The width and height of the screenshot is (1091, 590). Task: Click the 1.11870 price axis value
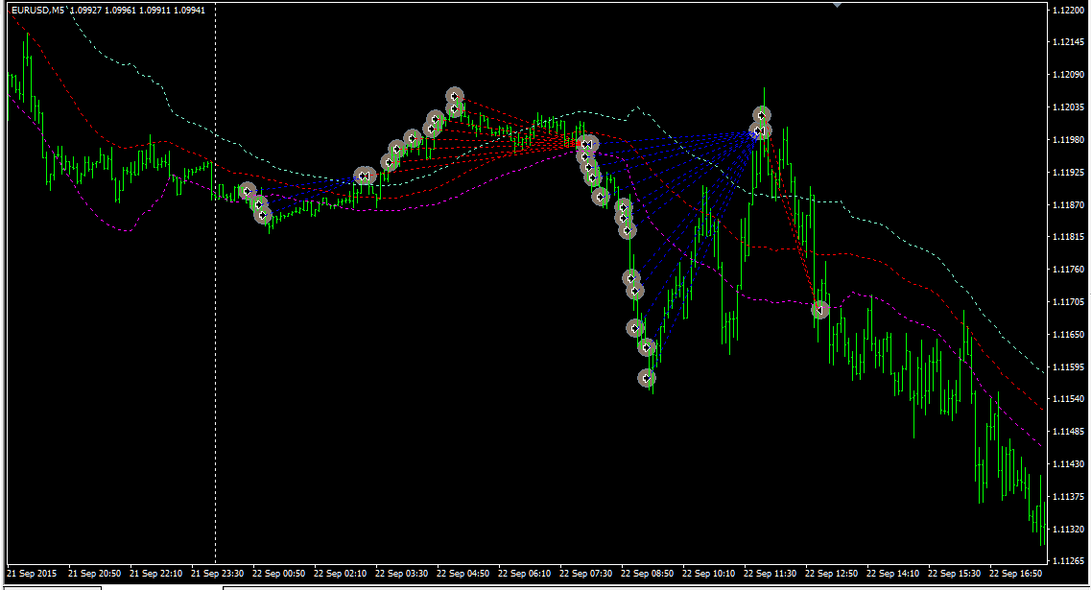[x=1068, y=204]
